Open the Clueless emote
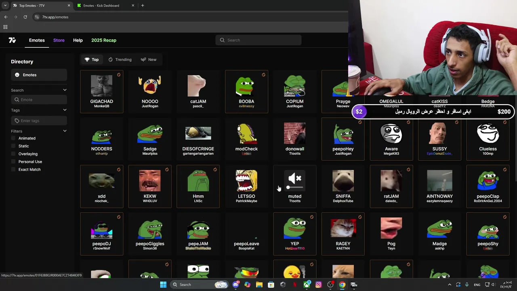This screenshot has height=291, width=517. (488, 139)
